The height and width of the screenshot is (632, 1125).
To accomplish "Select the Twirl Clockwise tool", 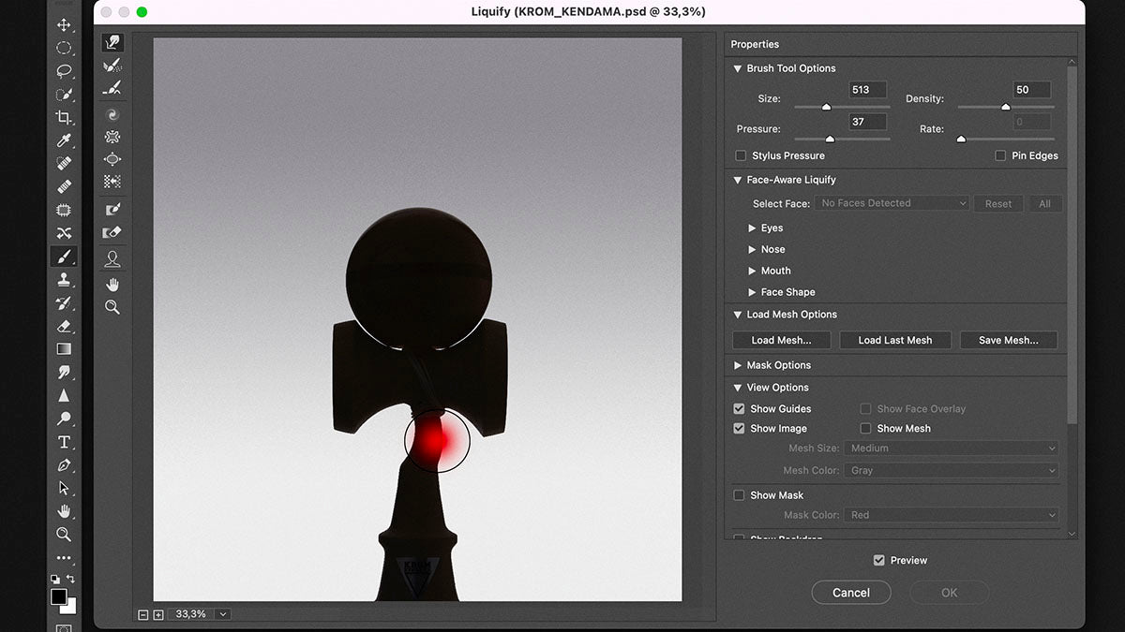I will pyautogui.click(x=112, y=114).
